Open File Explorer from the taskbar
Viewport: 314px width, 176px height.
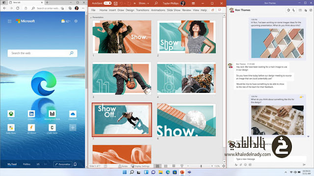(x=160, y=172)
